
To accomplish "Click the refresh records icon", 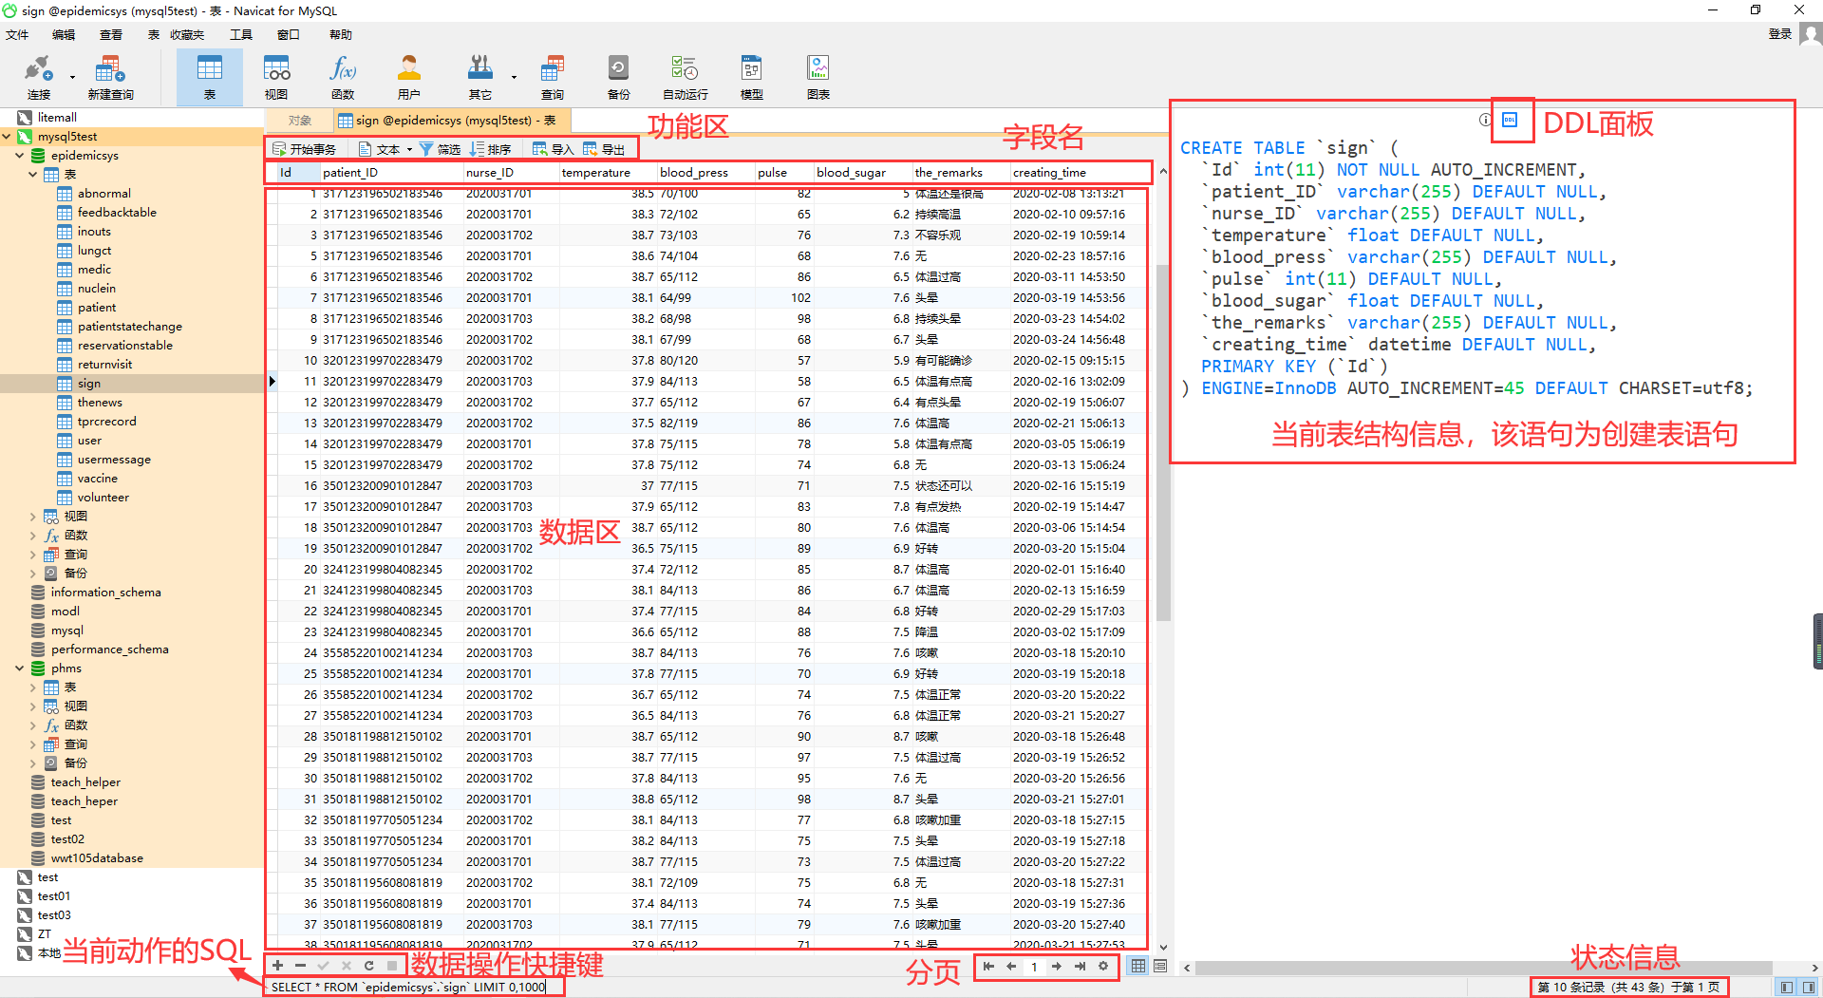I will [x=369, y=966].
